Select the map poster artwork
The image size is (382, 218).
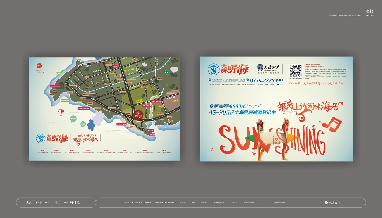[x=104, y=109]
